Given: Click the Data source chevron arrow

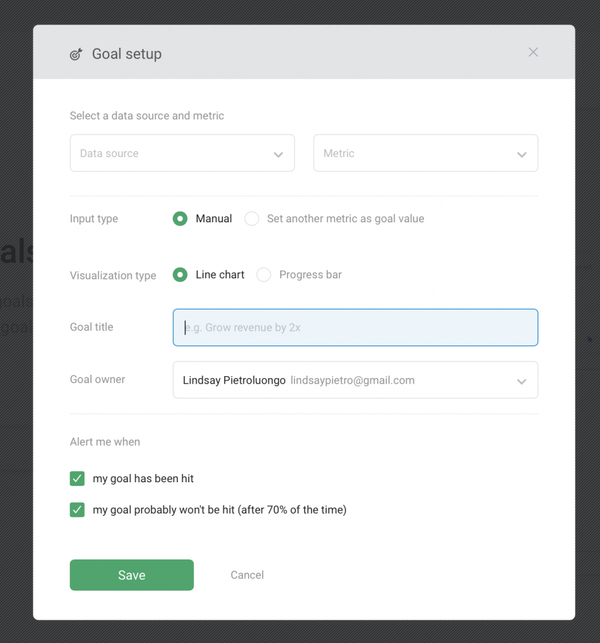Looking at the screenshot, I should point(278,154).
